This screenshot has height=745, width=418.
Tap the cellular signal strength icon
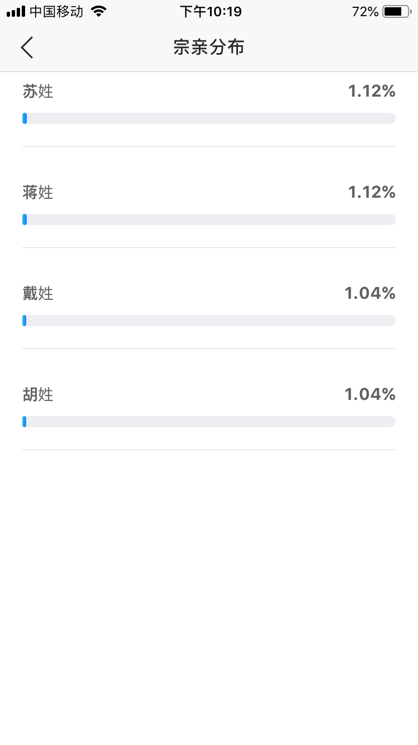click(x=16, y=11)
